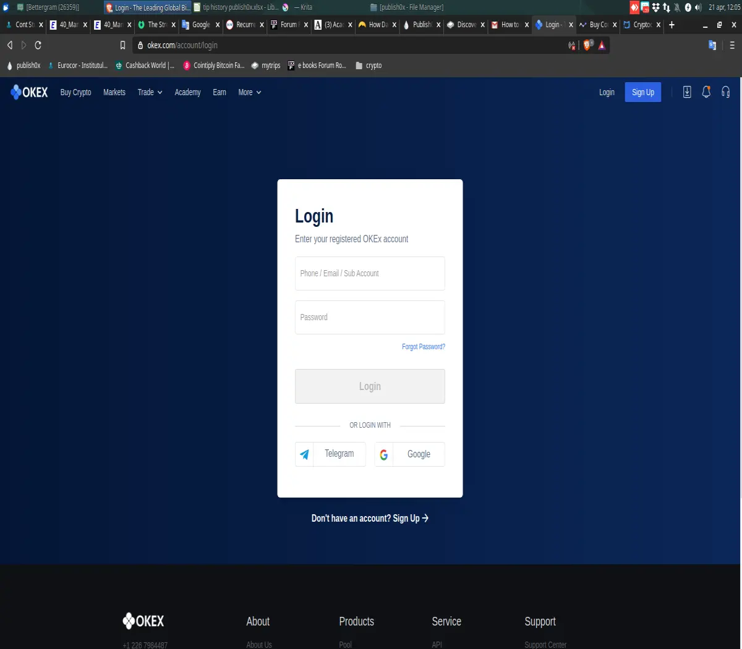Click Don't have an account Sign Up

click(370, 518)
